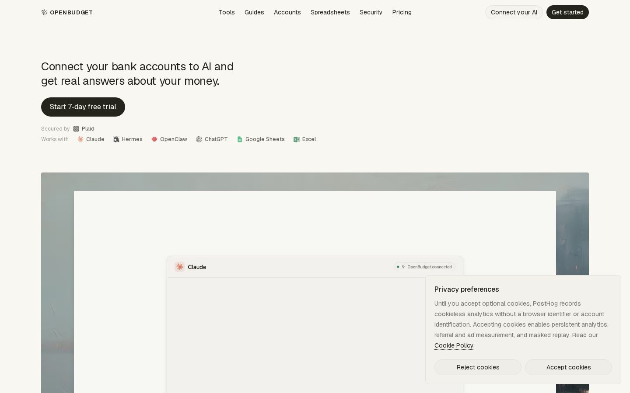This screenshot has width=630, height=393.
Task: Click the Claude icon in the chat window header
Action: coord(179,267)
